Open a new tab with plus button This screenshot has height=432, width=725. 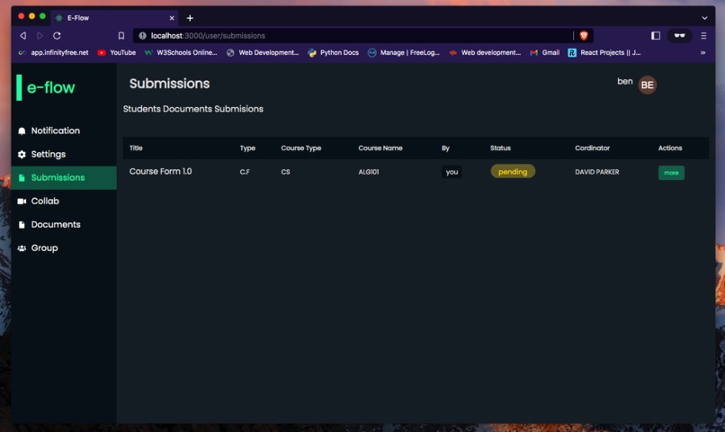(190, 18)
